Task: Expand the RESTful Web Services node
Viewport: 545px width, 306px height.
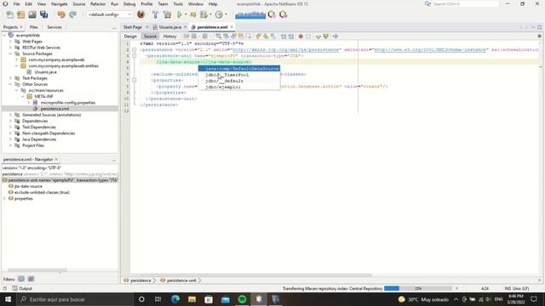Action: (10, 48)
